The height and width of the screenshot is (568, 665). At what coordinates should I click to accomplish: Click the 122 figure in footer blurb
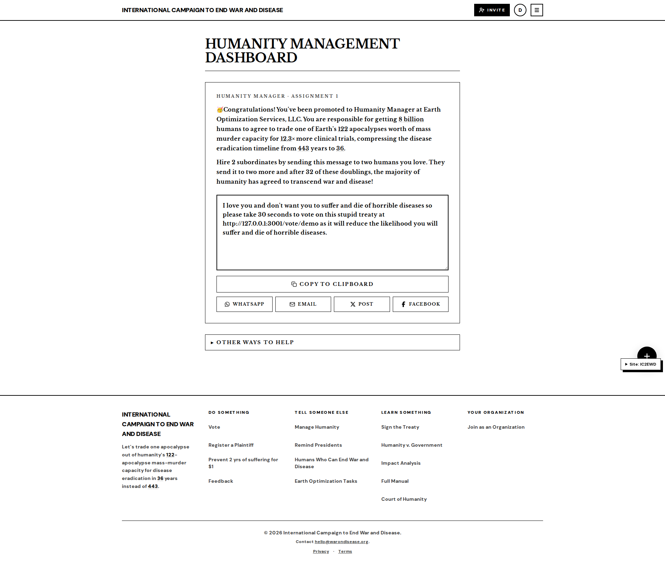(170, 455)
